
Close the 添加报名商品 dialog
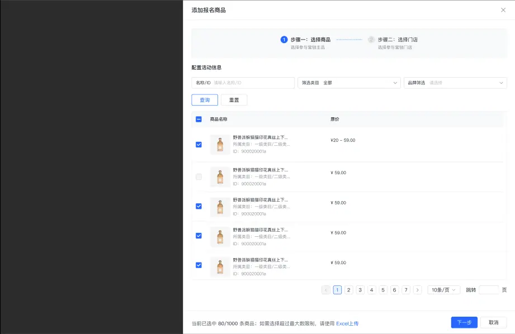coord(503,10)
